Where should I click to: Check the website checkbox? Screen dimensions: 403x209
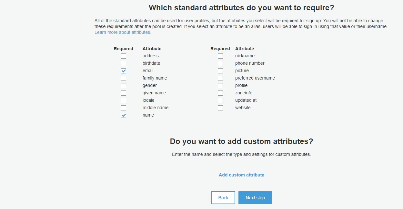tap(220, 108)
